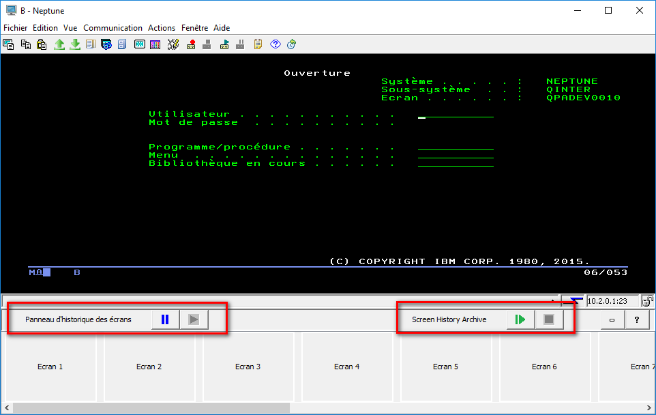Click the Panneau d'historique des écrans label

(78, 319)
